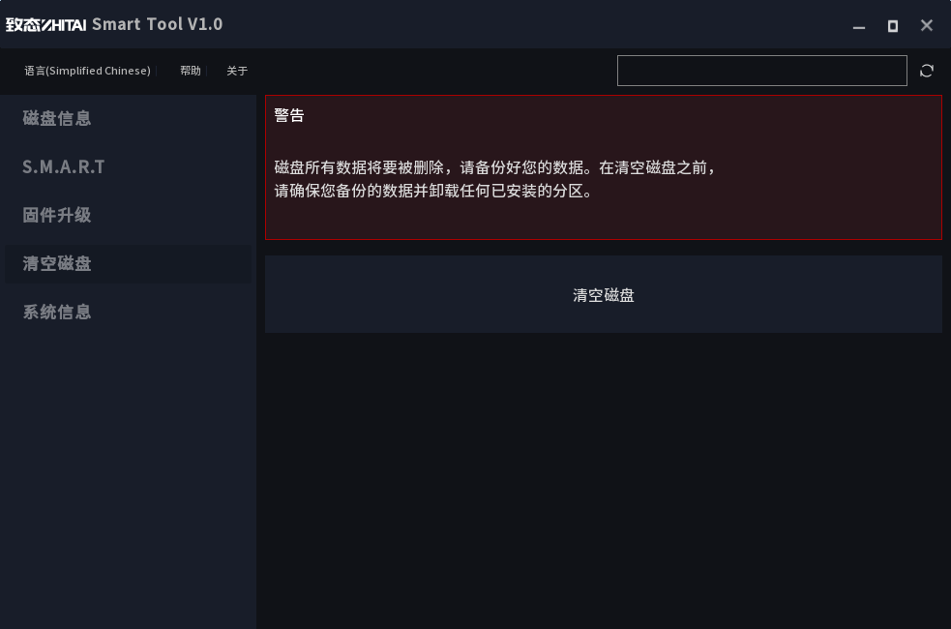The height and width of the screenshot is (629, 951).
Task: Refresh the disk list with the reload icon
Action: click(926, 71)
